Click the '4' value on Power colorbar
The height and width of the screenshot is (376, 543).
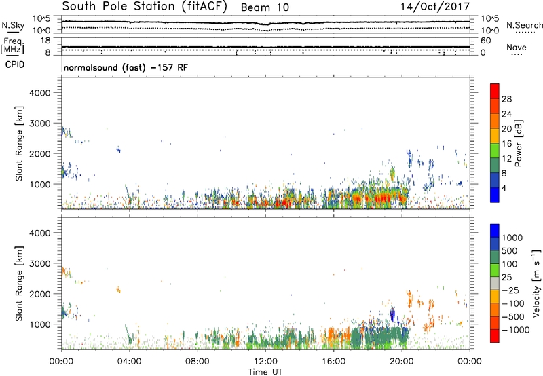(504, 188)
